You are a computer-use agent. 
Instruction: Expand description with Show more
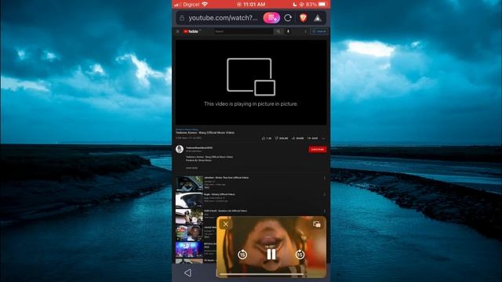[191, 168]
